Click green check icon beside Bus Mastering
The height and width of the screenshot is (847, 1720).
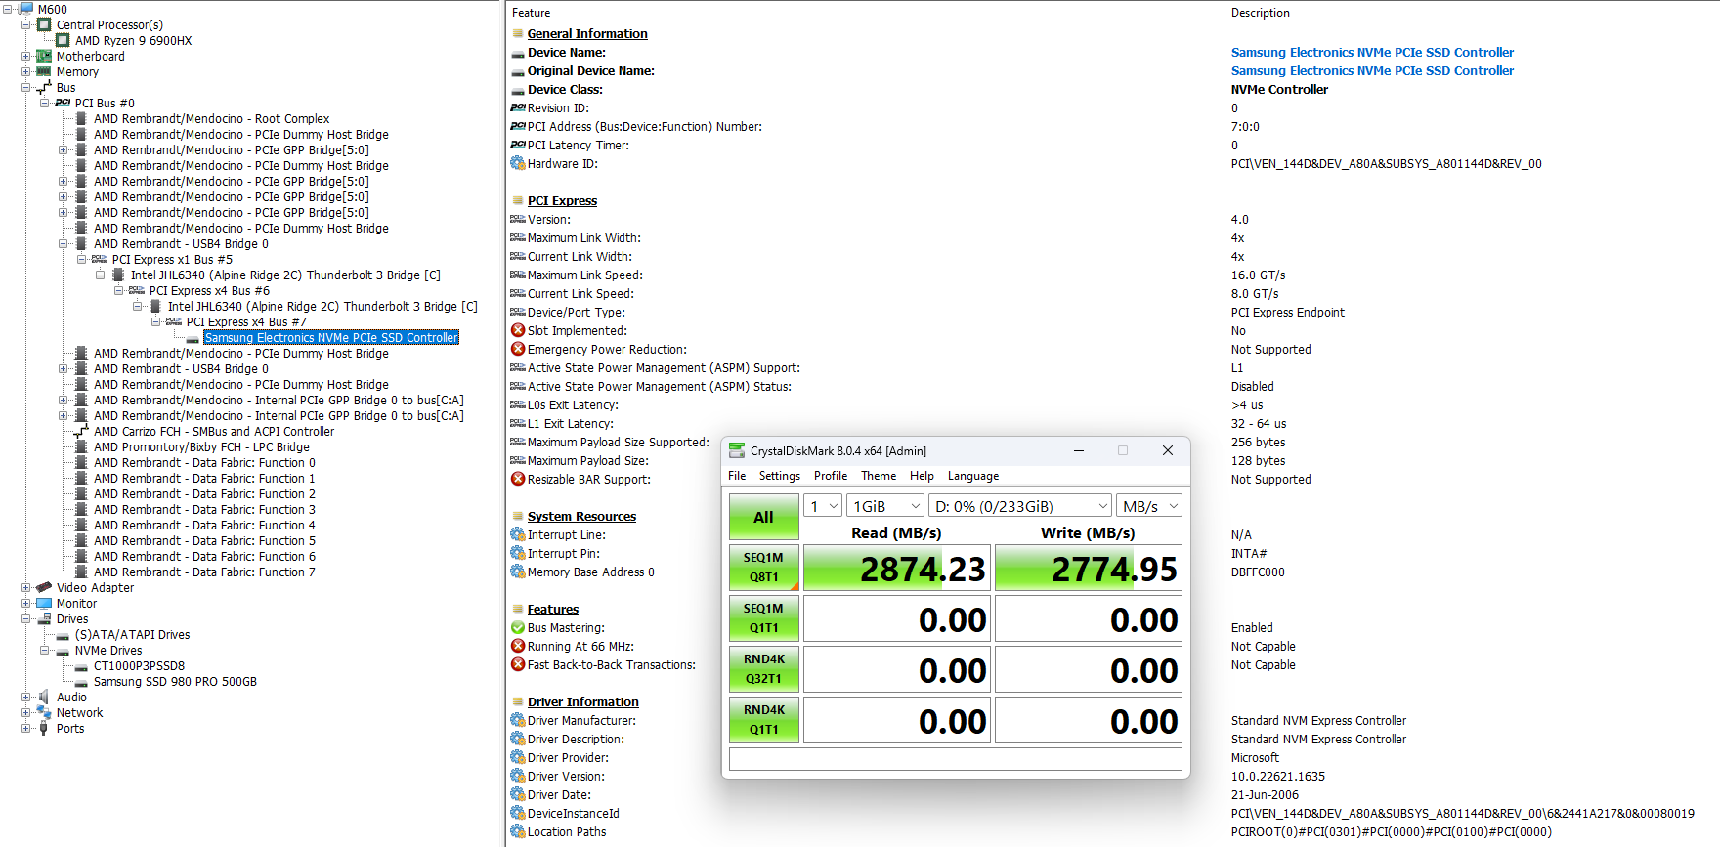[x=518, y=627]
